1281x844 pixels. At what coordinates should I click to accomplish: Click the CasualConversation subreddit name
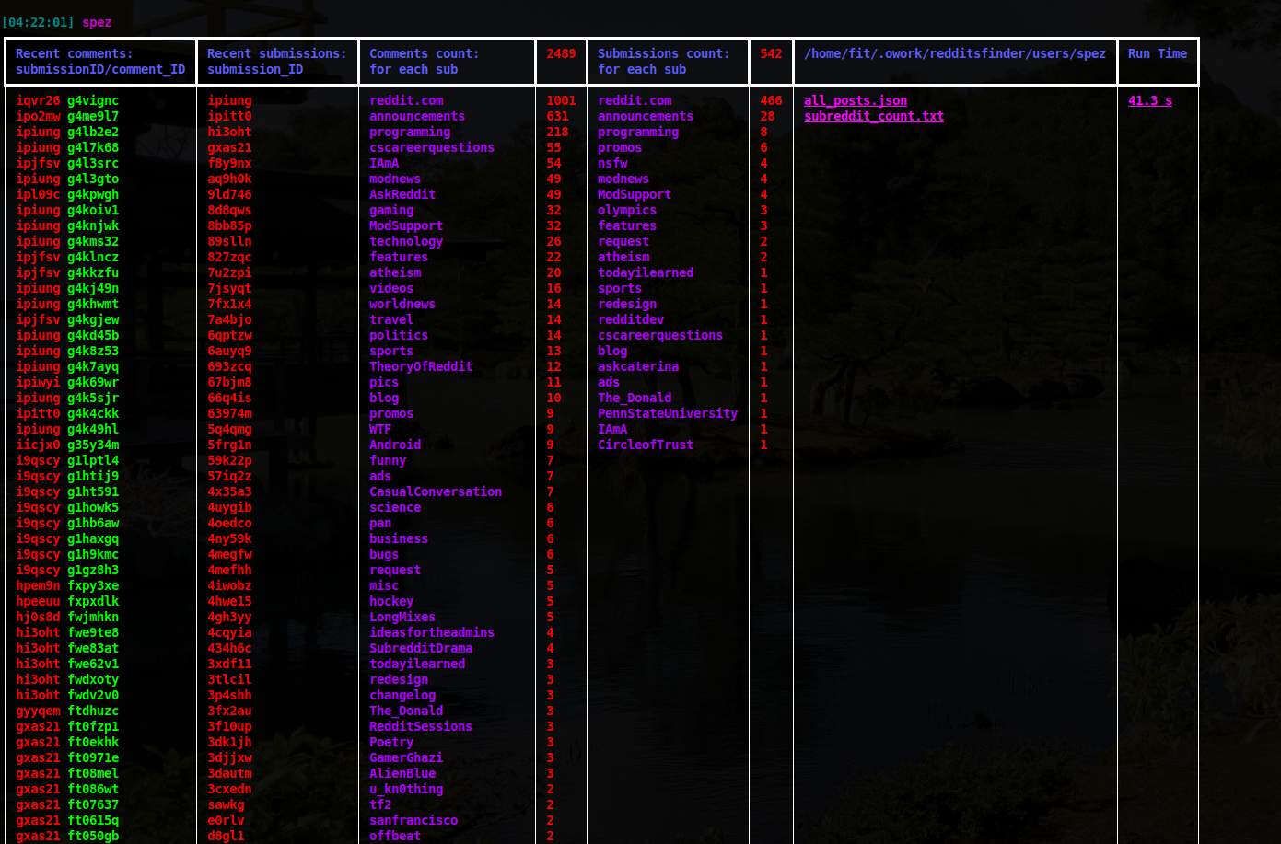click(436, 491)
